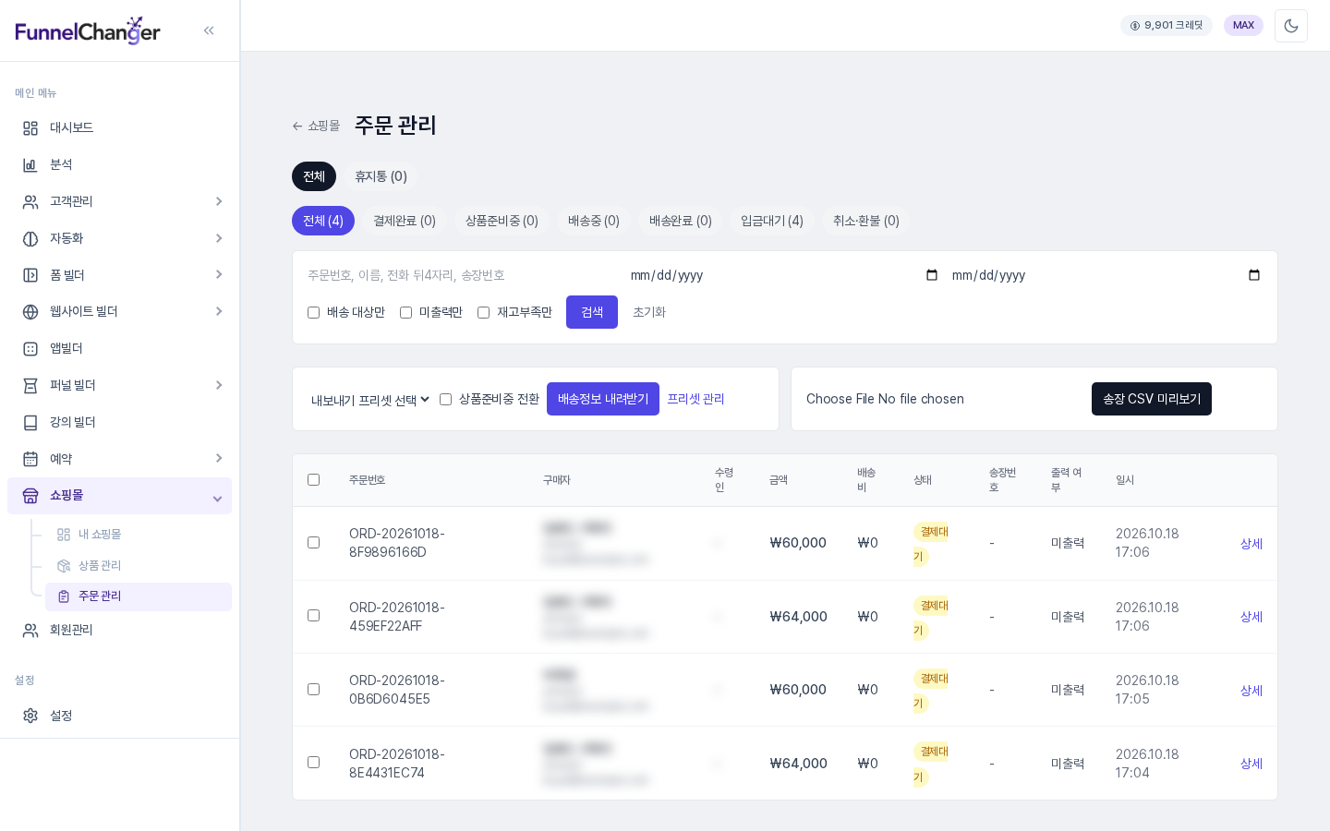The image size is (1330, 831).
Task: Click the 퍼널 빌더 icon
Action: (x=30, y=386)
